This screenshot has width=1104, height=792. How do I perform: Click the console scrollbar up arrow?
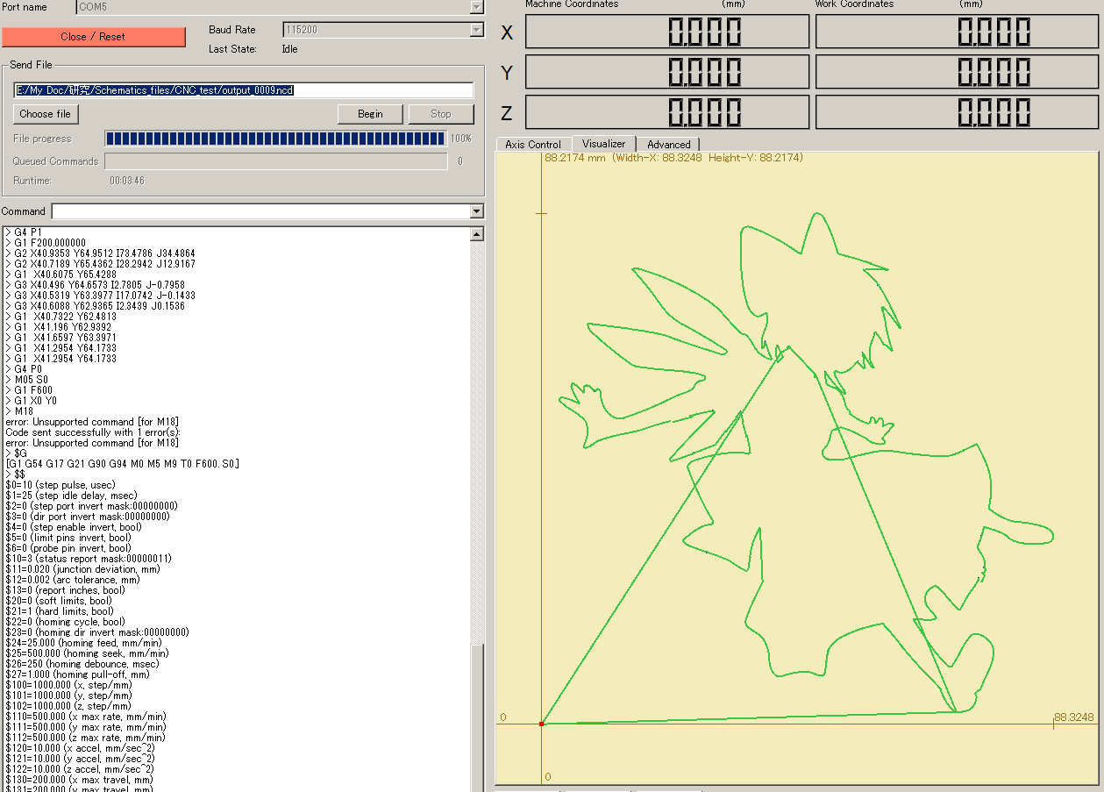[477, 234]
